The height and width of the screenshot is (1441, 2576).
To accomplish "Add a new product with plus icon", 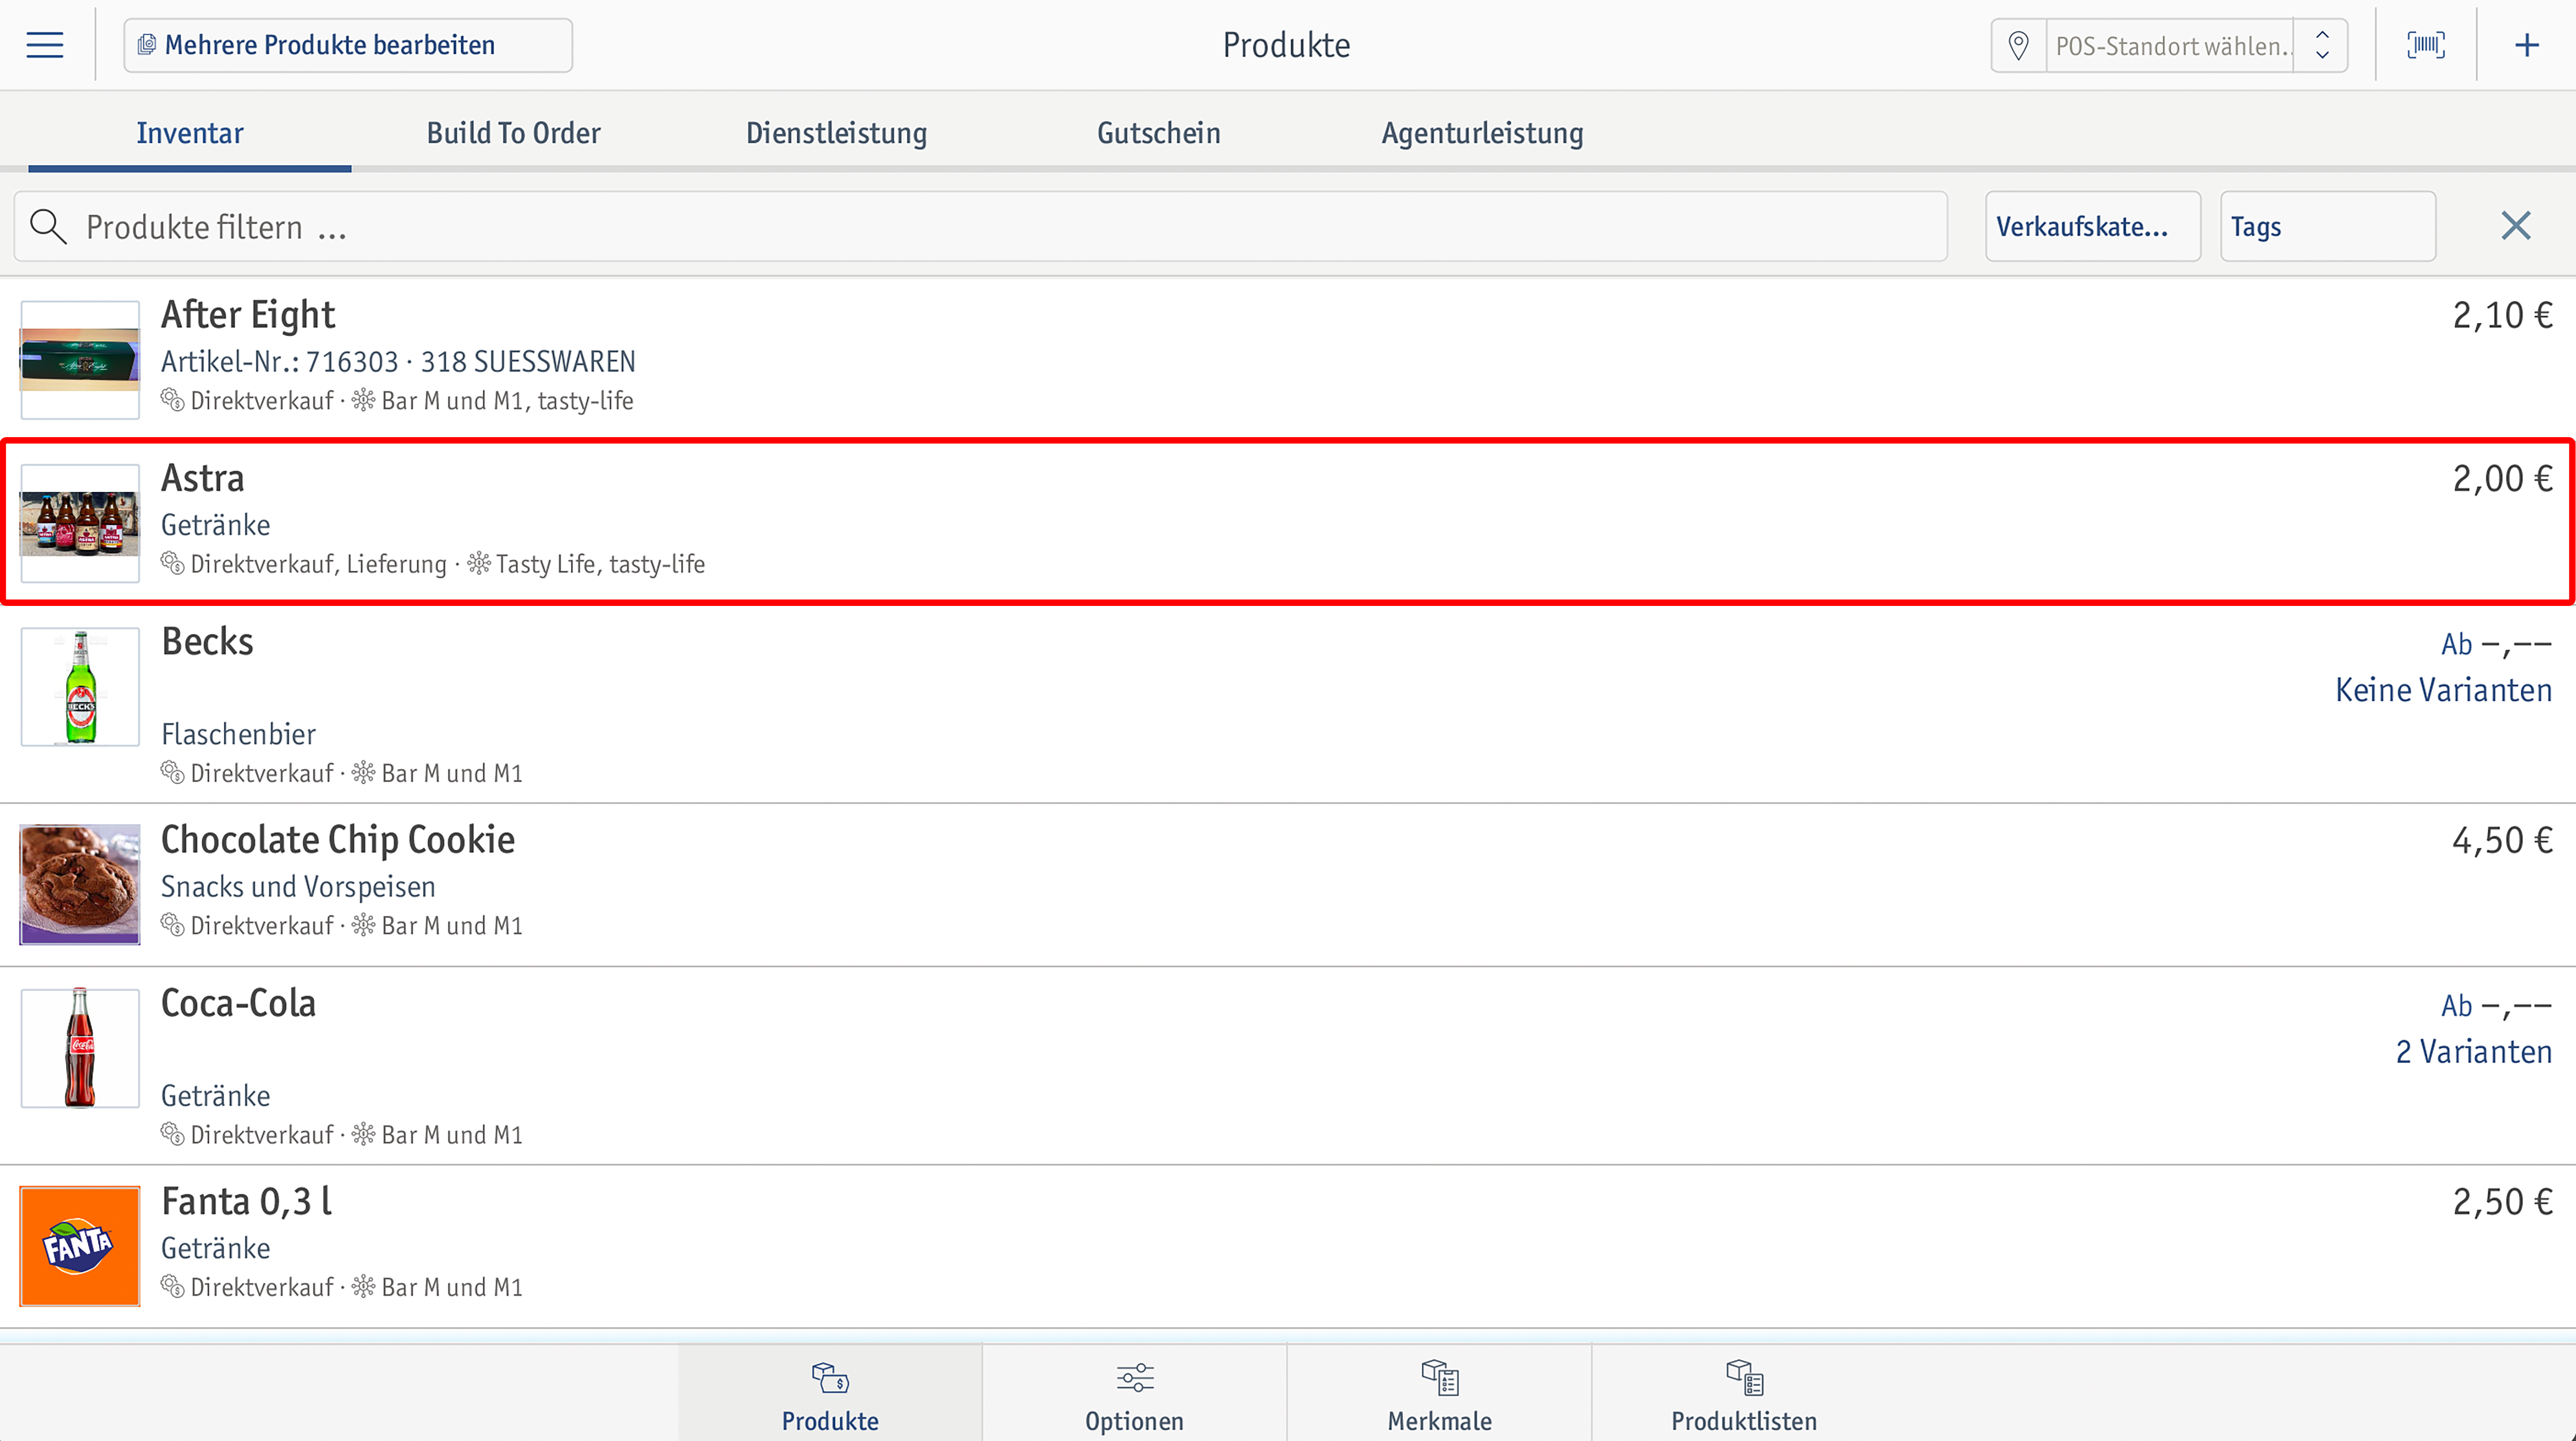I will [2527, 45].
